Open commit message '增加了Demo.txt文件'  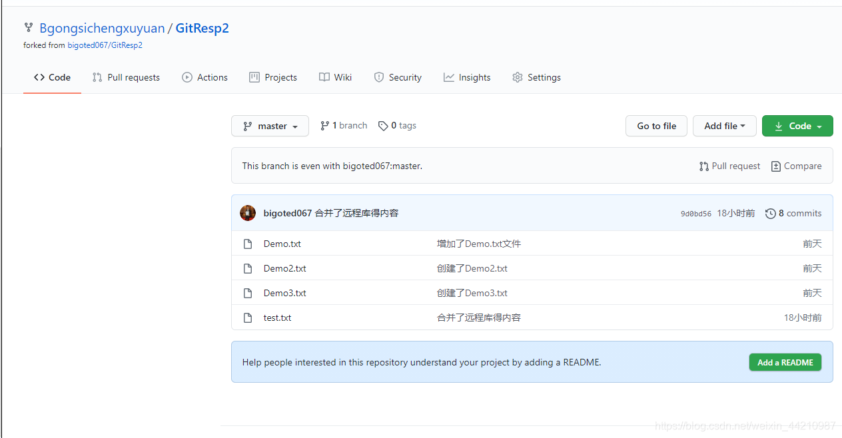coord(479,244)
